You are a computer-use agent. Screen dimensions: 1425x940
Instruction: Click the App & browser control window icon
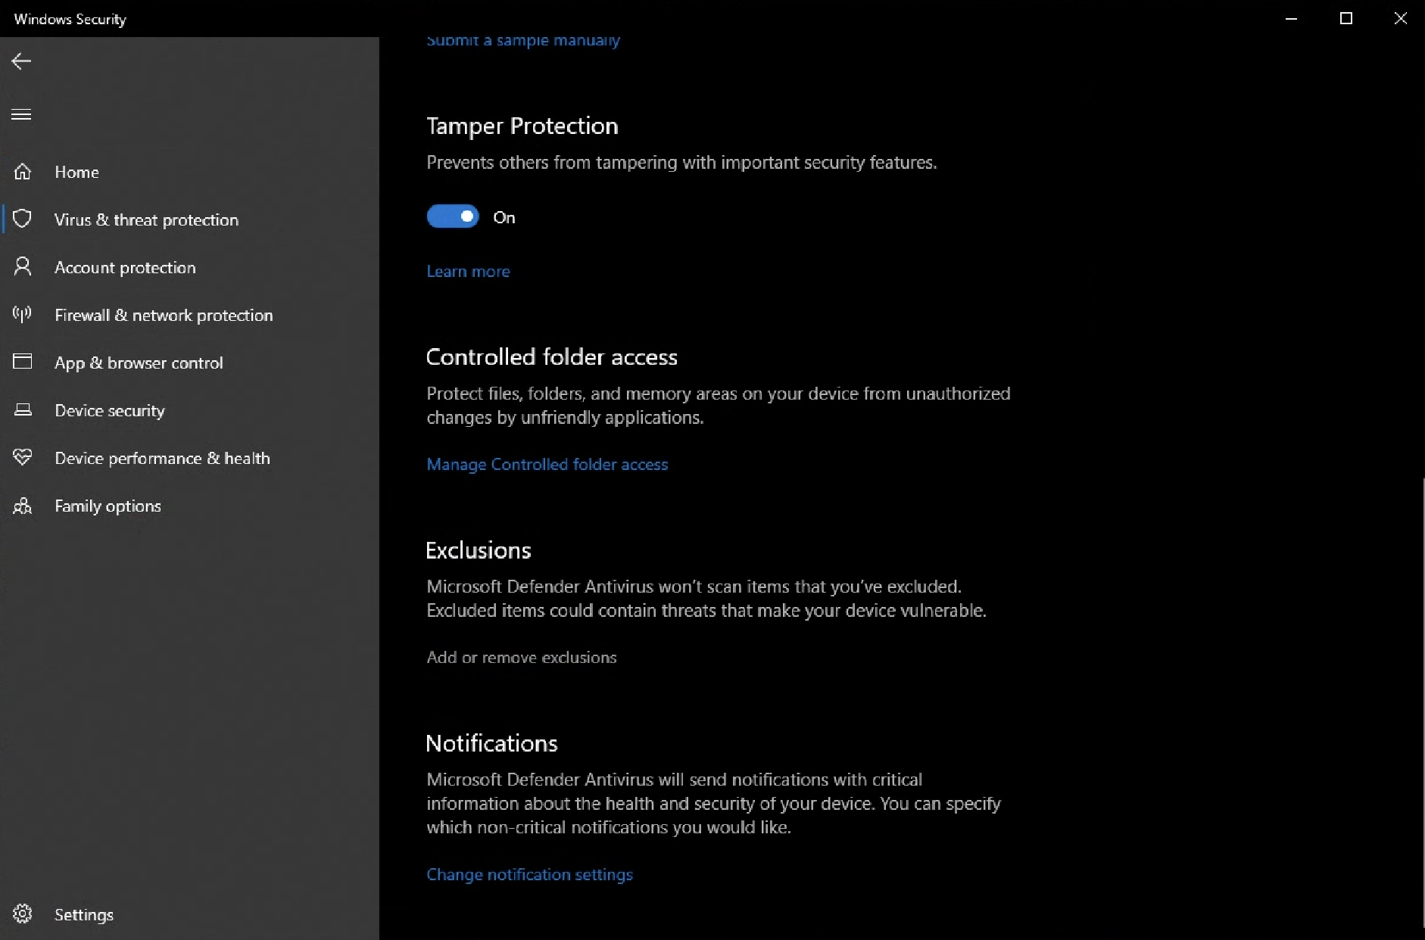(23, 362)
